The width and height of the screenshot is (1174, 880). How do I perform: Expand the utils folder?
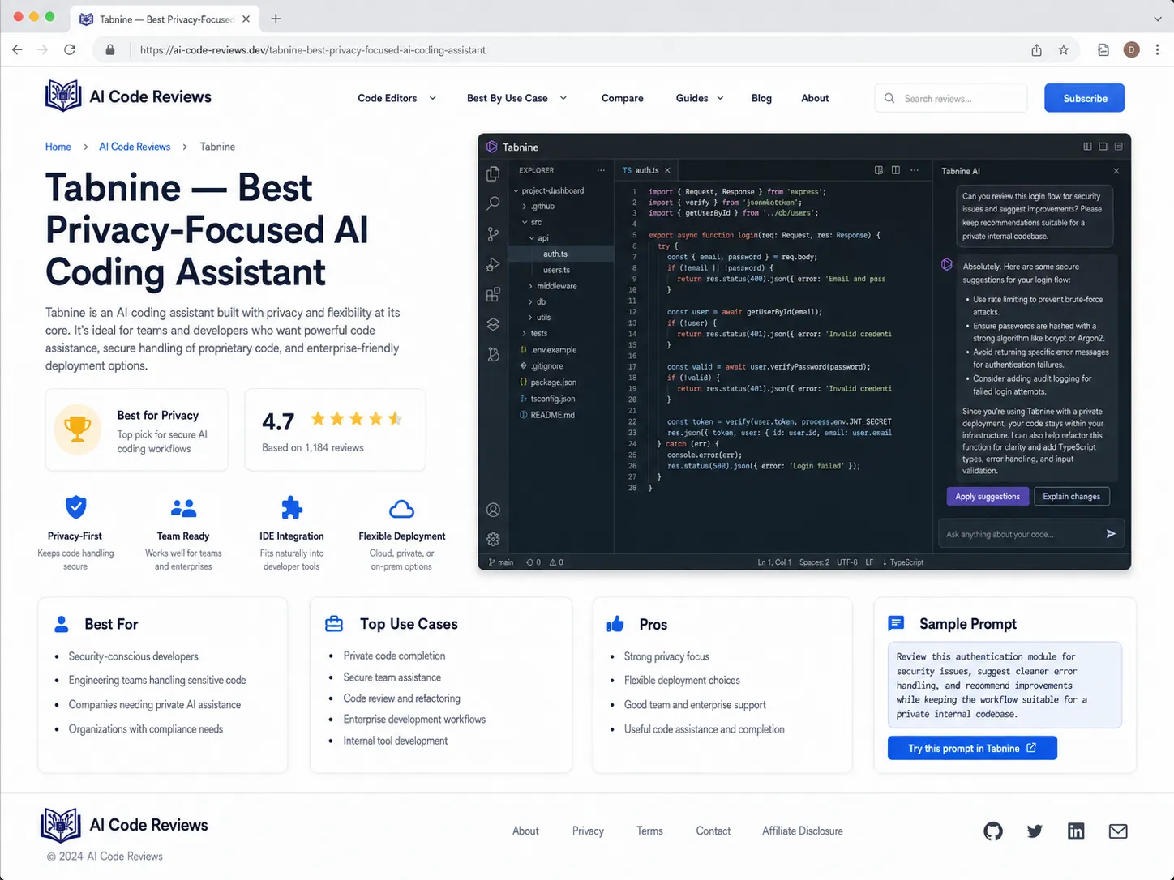pyautogui.click(x=540, y=317)
